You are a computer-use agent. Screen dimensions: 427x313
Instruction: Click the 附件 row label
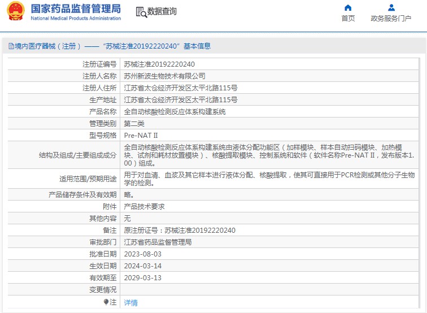[110, 206]
